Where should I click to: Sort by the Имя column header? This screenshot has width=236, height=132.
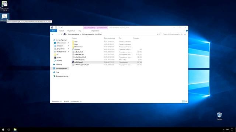74,38
